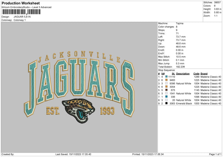
Task: Click the 'Created By:' footer label
Action: (x=8, y=154)
